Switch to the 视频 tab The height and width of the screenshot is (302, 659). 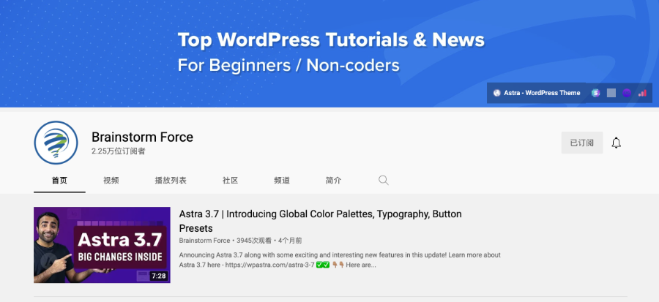[x=111, y=181]
